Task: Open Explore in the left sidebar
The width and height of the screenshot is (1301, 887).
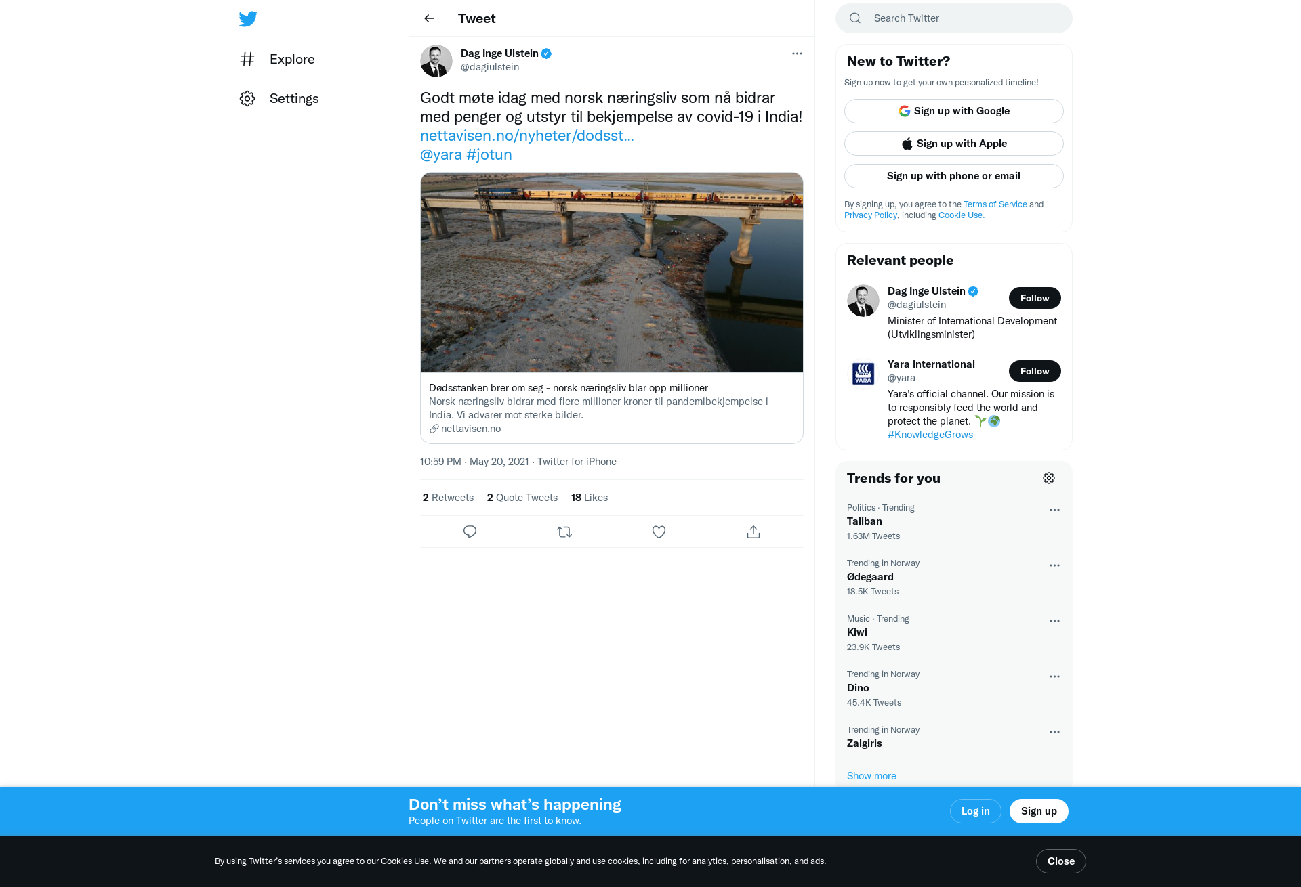Action: (277, 59)
